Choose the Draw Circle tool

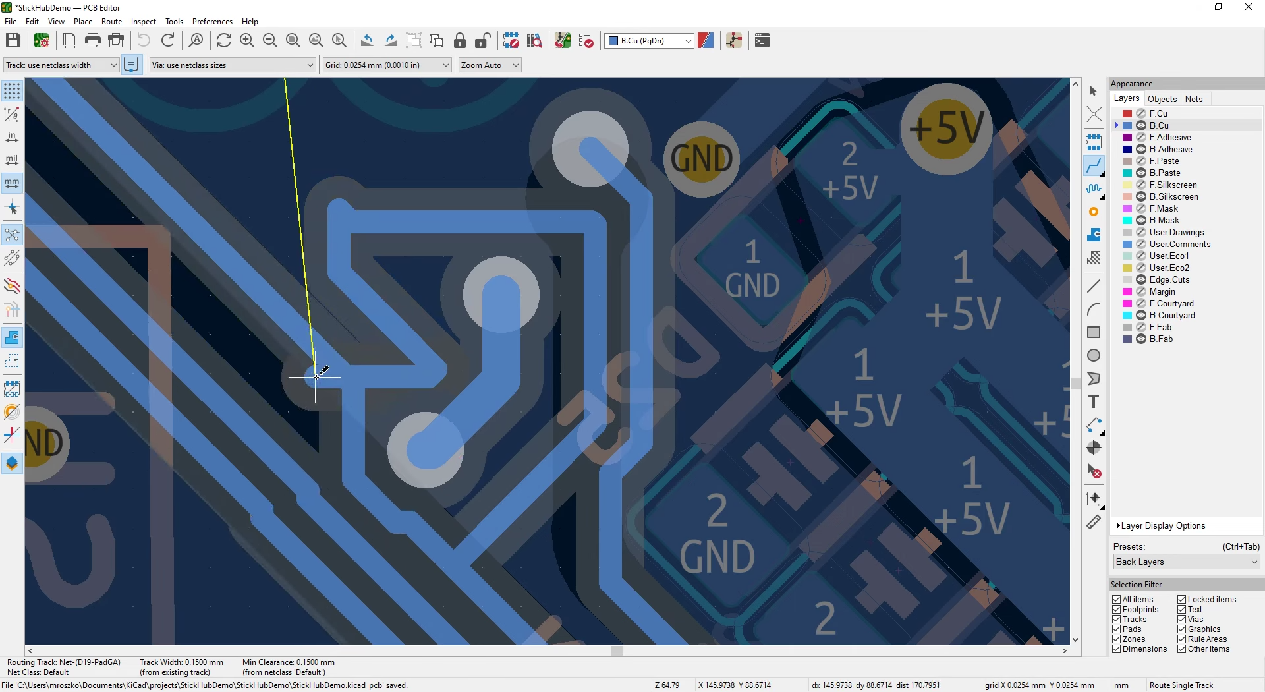tap(1094, 356)
